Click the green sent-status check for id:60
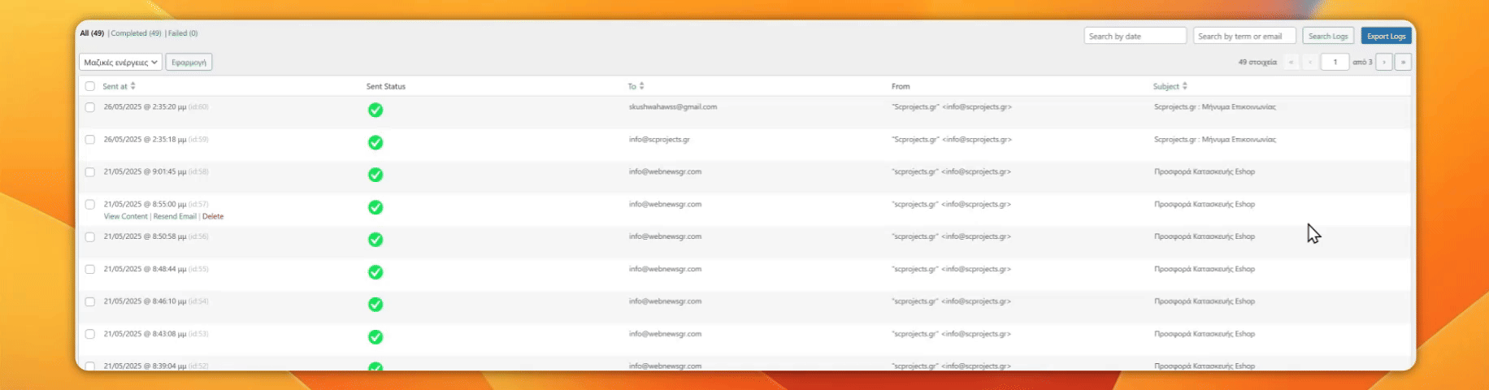Image resolution: width=1489 pixels, height=390 pixels. [376, 110]
